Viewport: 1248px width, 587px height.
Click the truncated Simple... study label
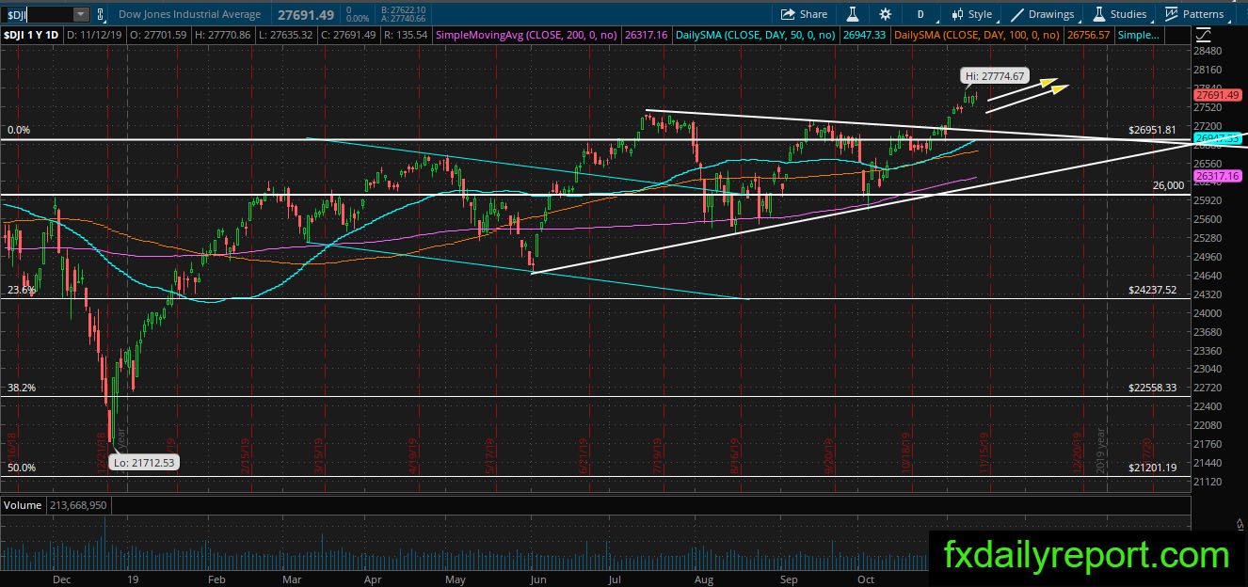tap(1138, 35)
